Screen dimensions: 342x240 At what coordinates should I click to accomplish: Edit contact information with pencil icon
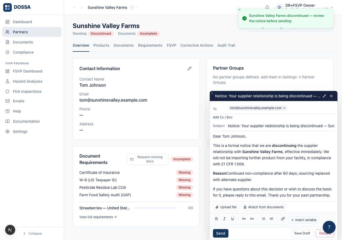pos(189,69)
